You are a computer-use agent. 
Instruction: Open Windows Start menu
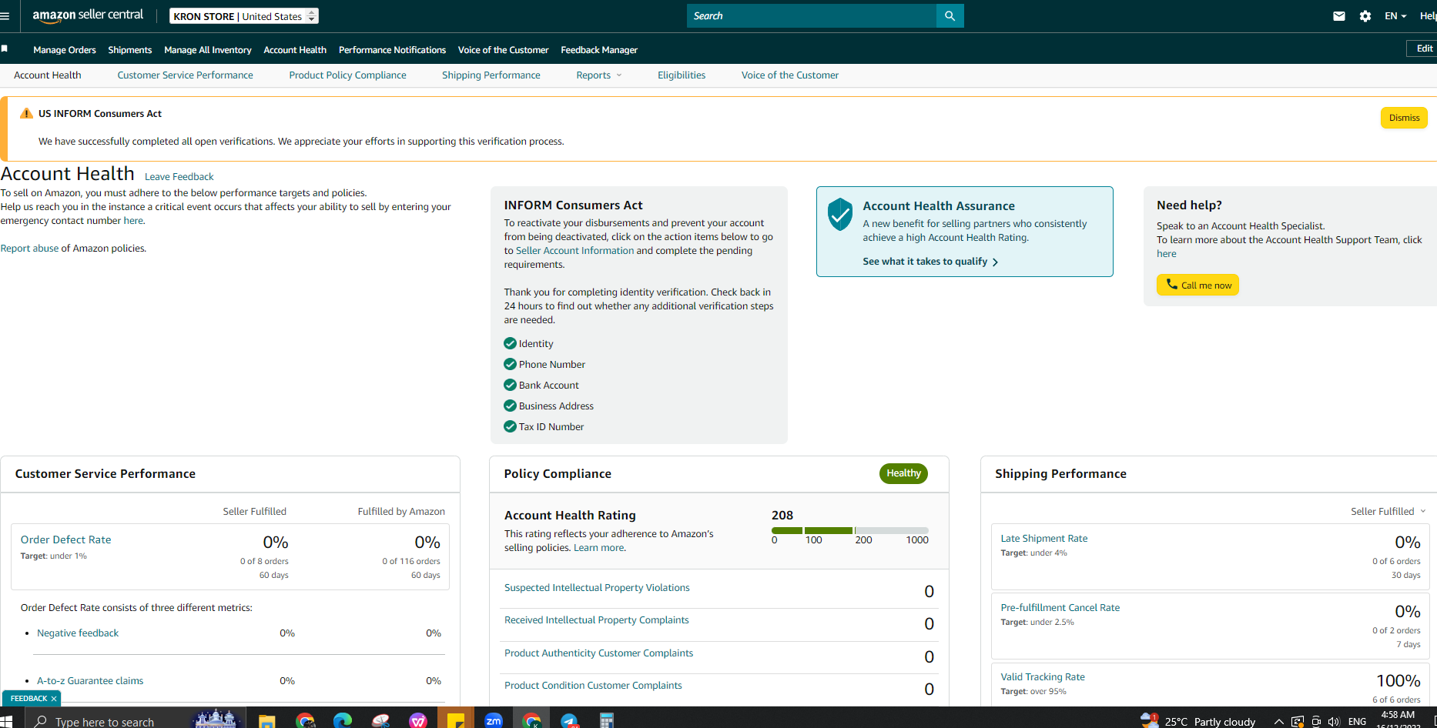[x=6, y=721]
